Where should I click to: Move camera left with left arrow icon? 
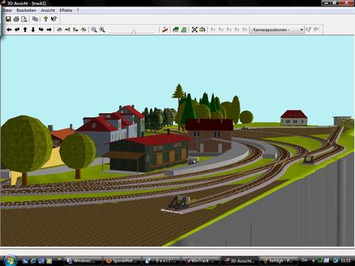pos(9,30)
